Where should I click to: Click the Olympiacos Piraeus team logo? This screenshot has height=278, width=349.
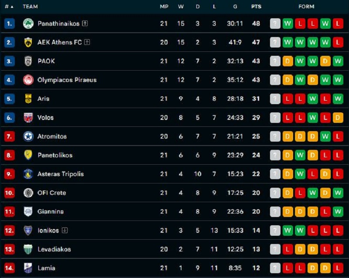pos(28,80)
